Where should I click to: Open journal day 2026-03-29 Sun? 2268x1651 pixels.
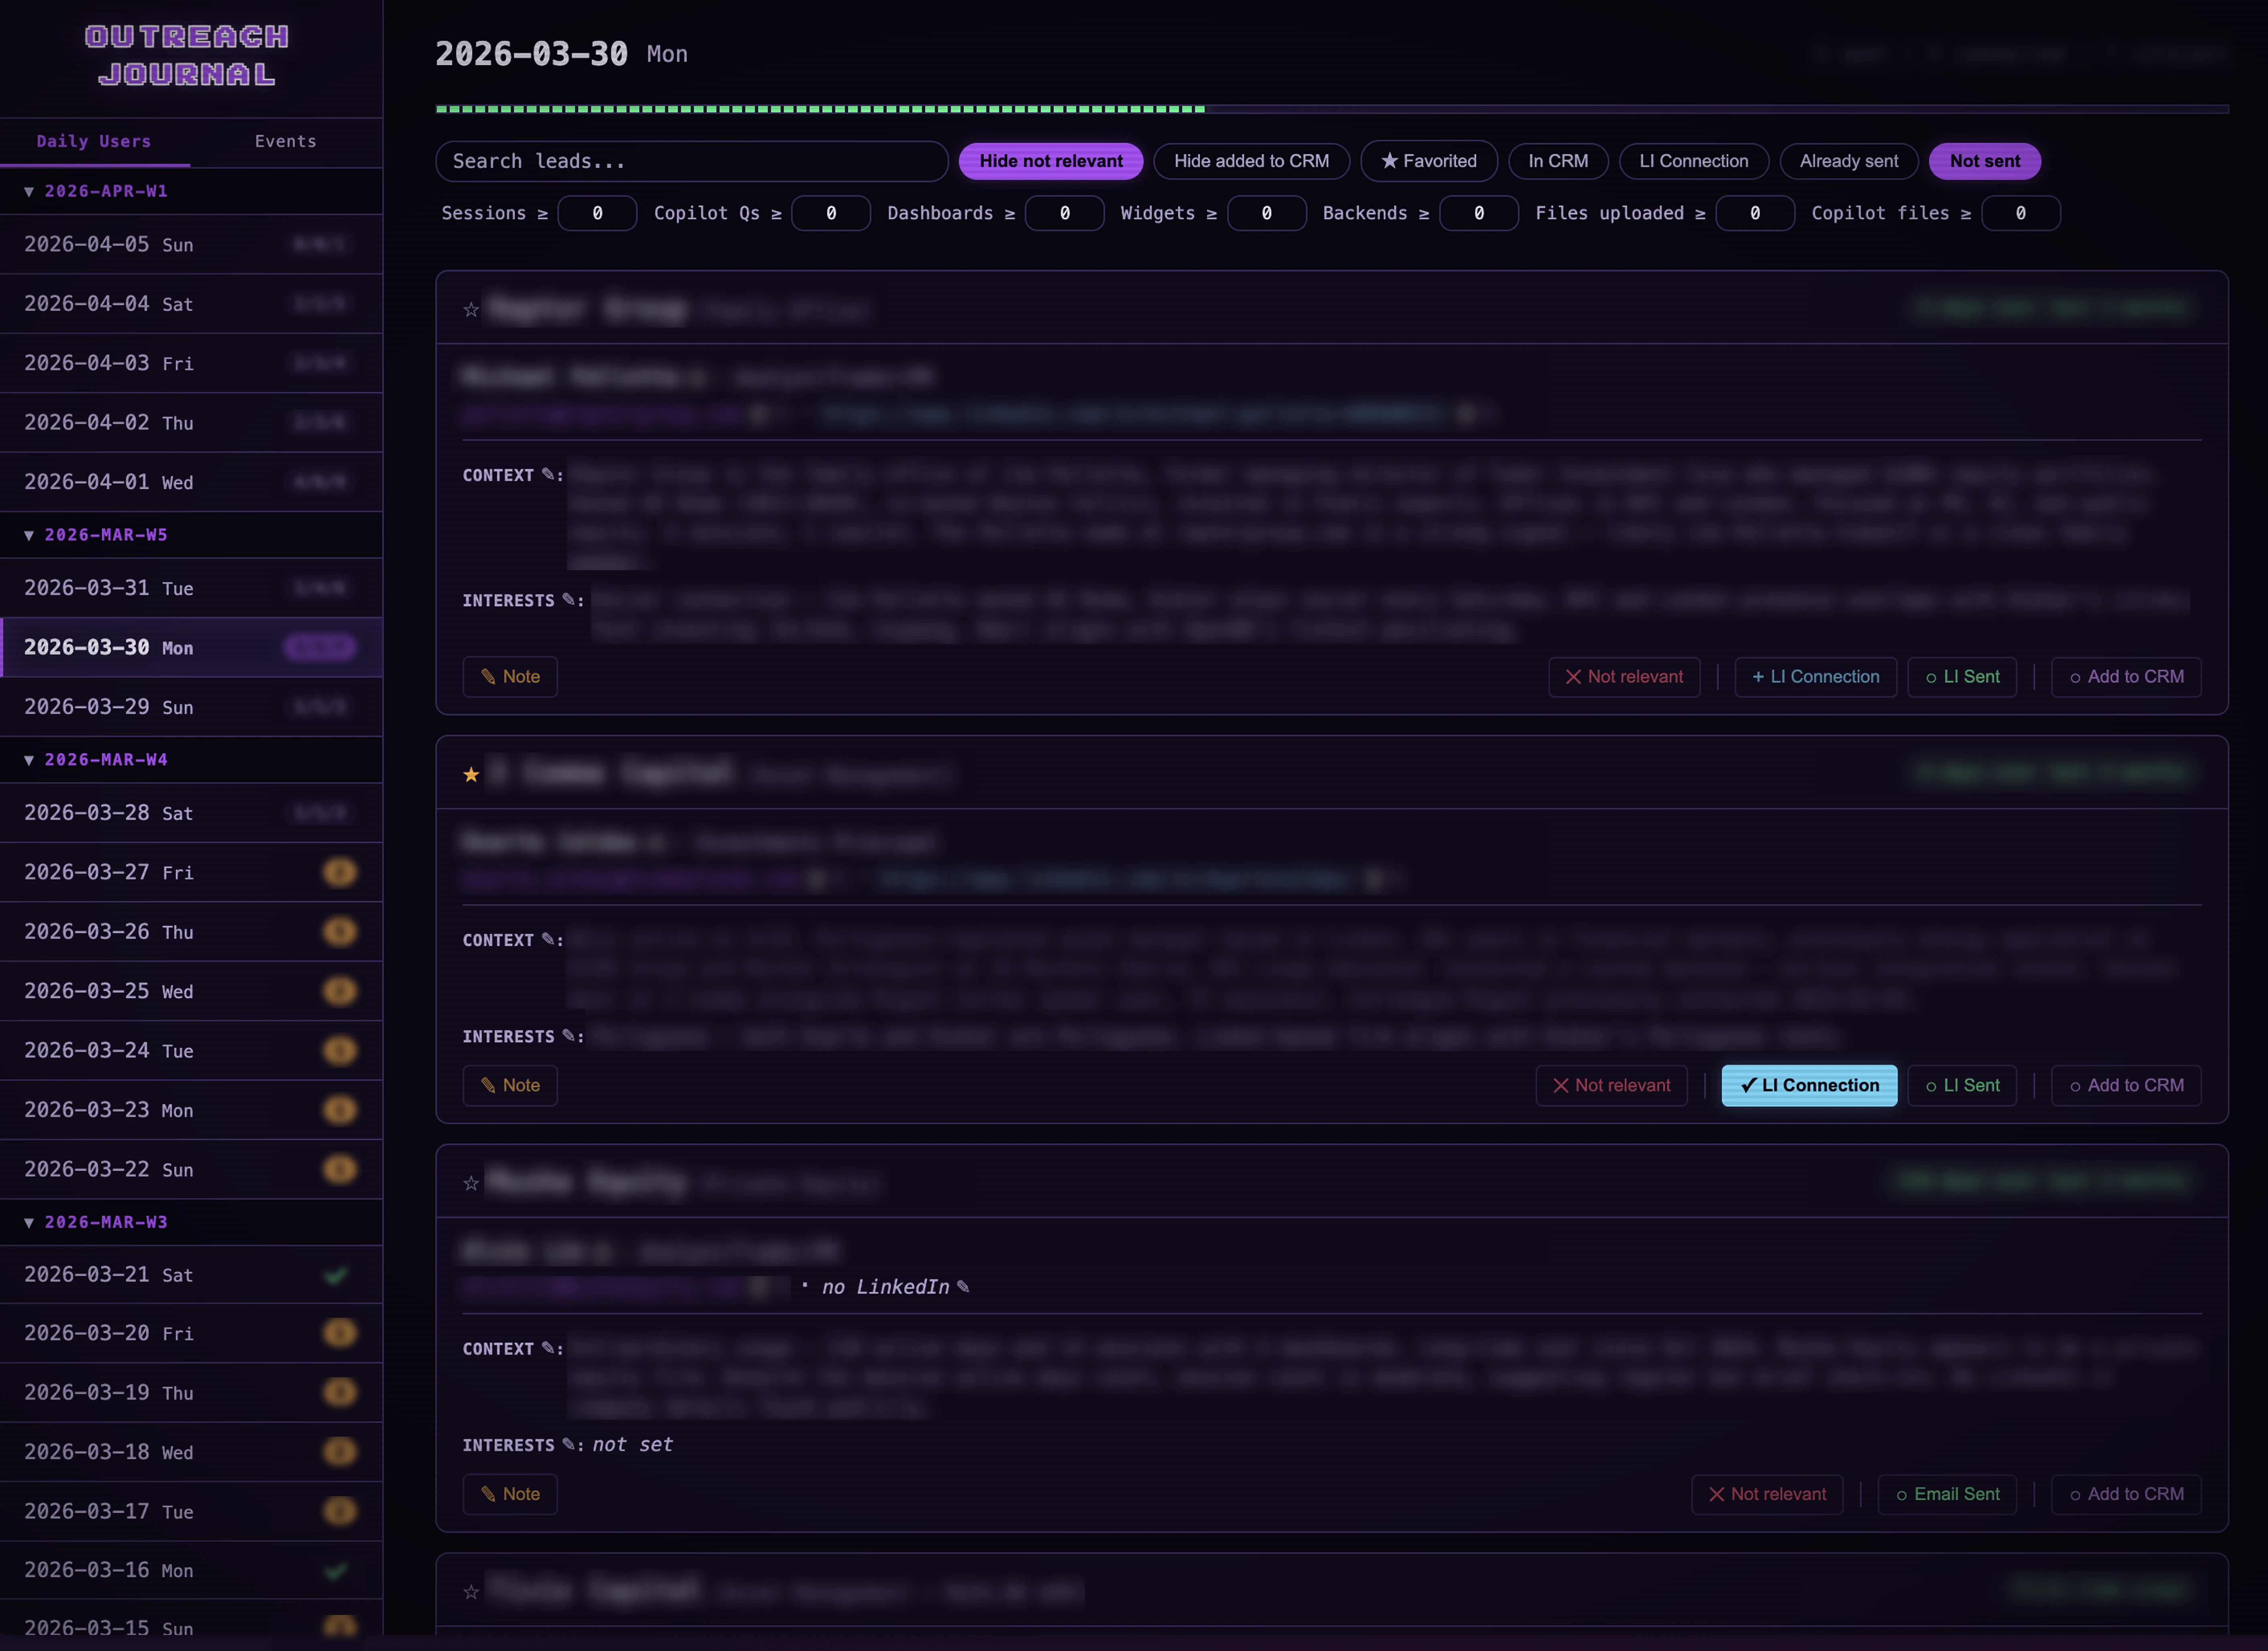(x=191, y=707)
